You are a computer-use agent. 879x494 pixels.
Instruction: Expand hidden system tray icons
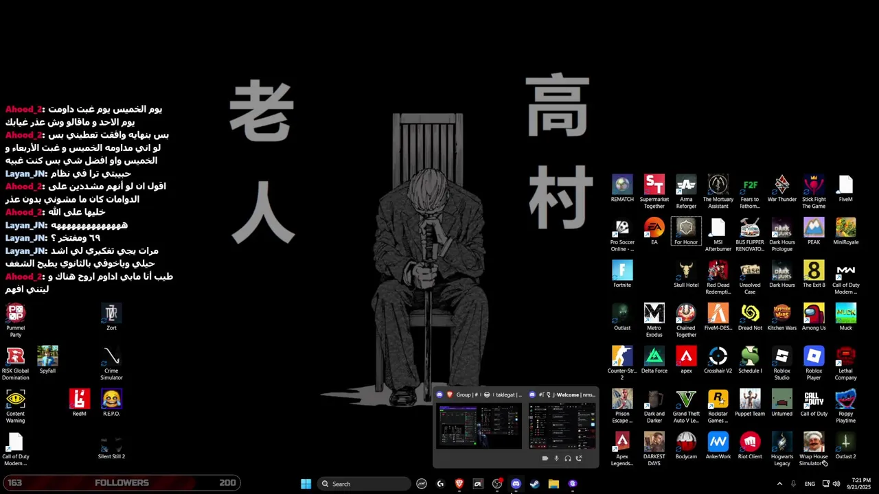click(779, 484)
